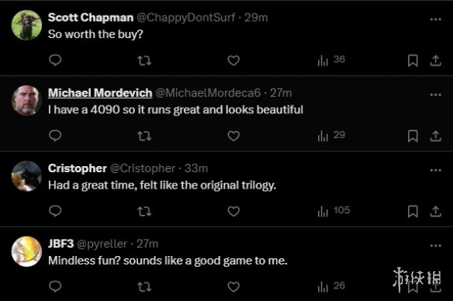Open more options on Michael Mordevich's tweet
453x301 pixels.
point(435,95)
